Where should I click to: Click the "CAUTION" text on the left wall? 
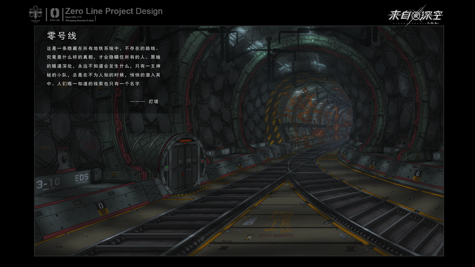[44, 148]
